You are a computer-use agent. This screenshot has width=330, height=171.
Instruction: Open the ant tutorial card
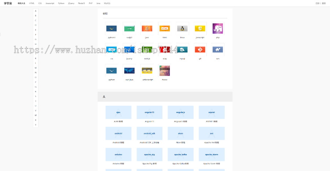click(x=212, y=133)
